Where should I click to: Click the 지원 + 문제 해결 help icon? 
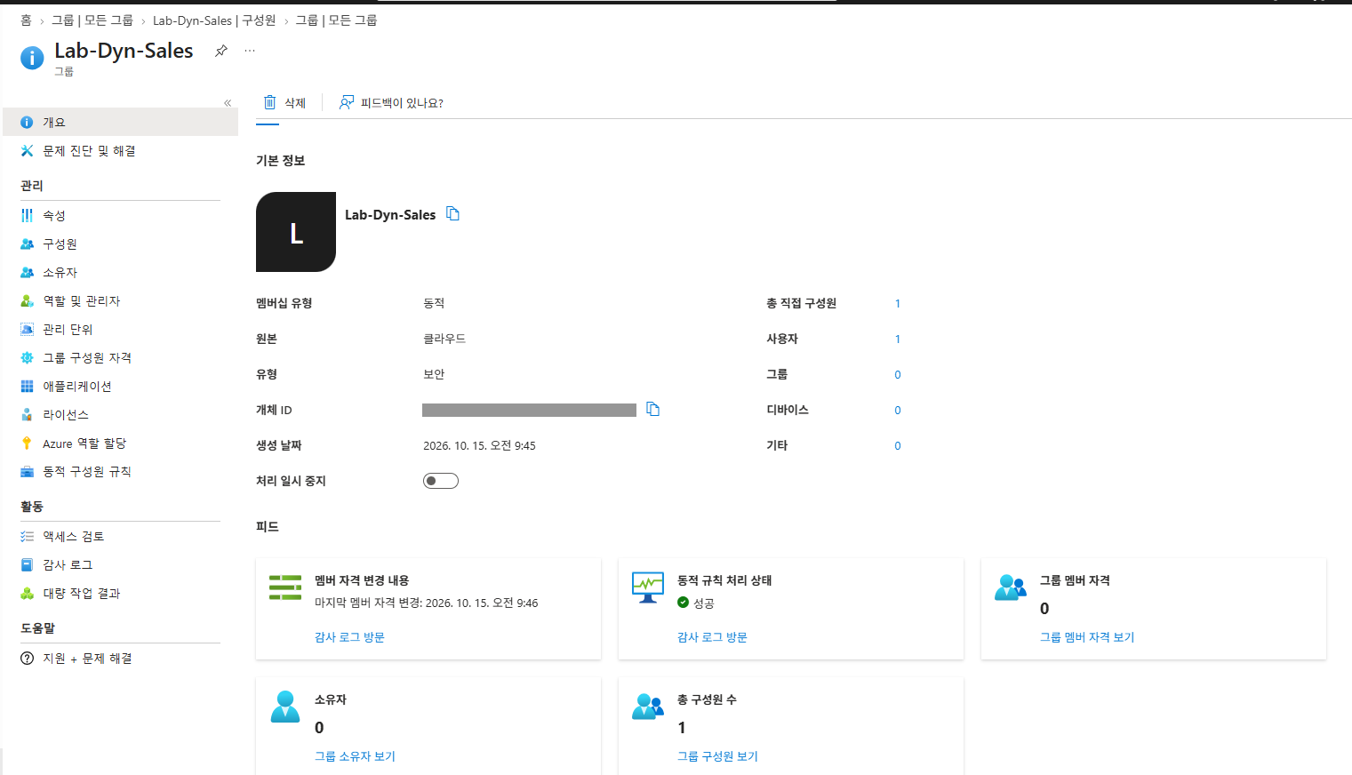coord(28,658)
